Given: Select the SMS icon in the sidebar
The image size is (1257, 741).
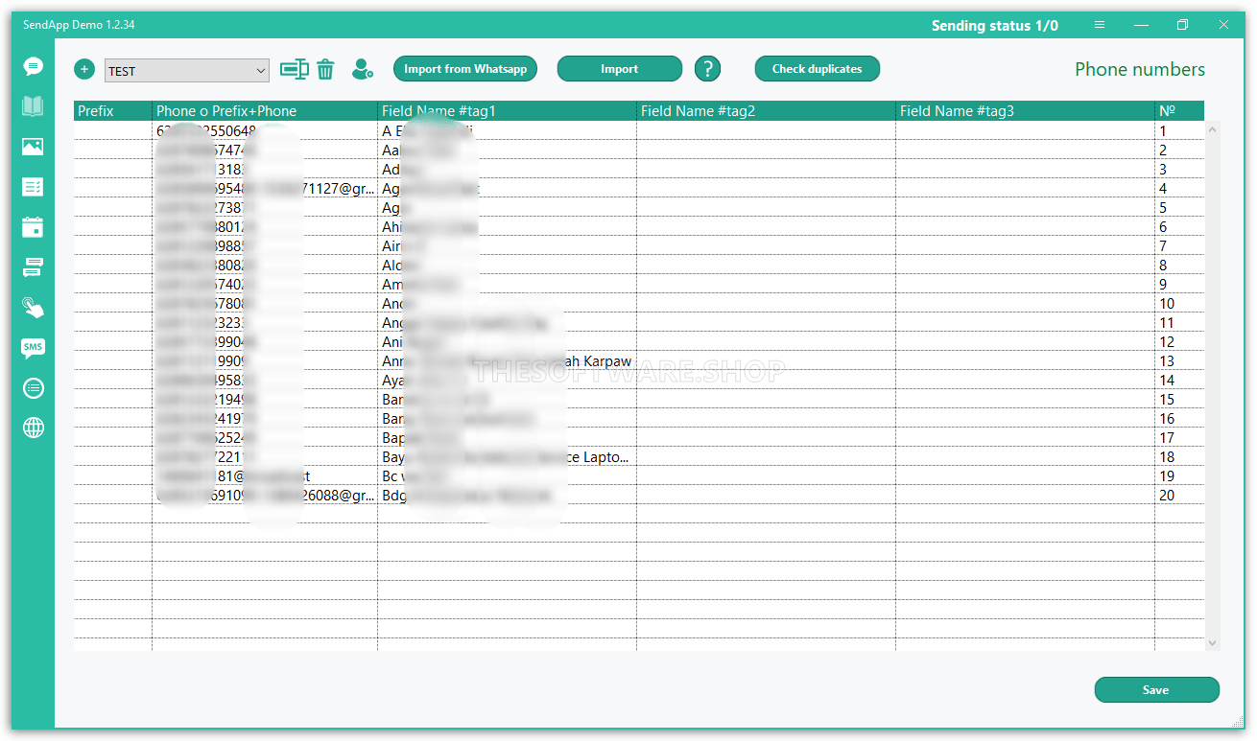Looking at the screenshot, I should coord(34,348).
